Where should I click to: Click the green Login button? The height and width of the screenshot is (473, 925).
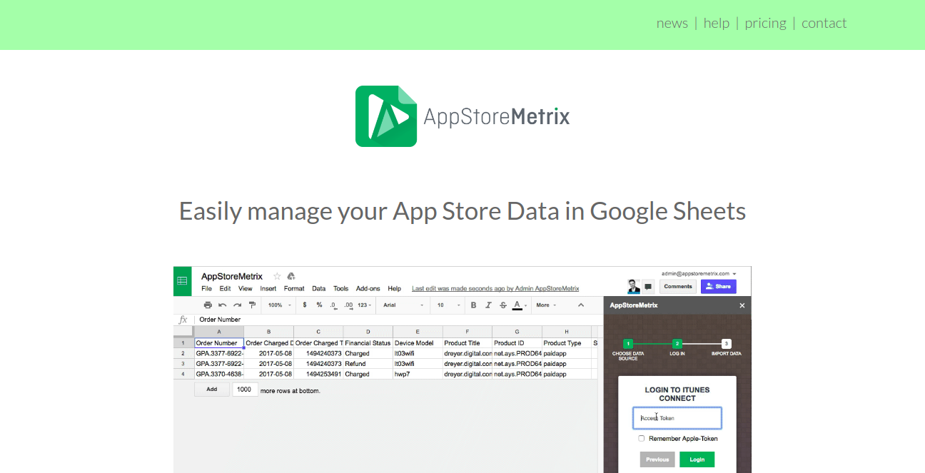[697, 459]
